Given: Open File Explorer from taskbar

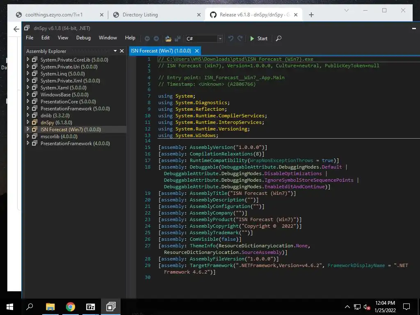Looking at the screenshot, I should tap(50, 307).
